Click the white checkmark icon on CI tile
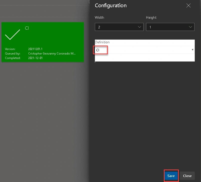The image size is (201, 182). coord(12,35)
